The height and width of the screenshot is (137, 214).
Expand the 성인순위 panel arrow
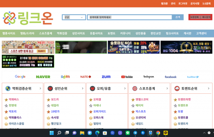(83, 88)
